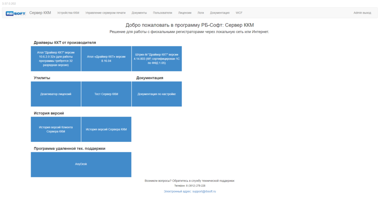This screenshot has width=378, height=197.
Task: Click the Добро пожаловать welcome title
Action: pyautogui.click(x=189, y=25)
